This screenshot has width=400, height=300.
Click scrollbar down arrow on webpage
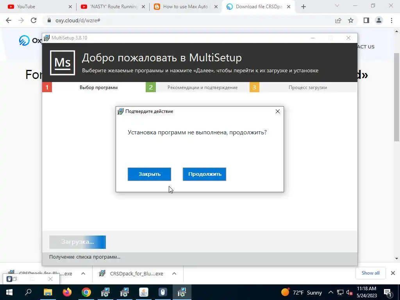pyautogui.click(x=396, y=259)
